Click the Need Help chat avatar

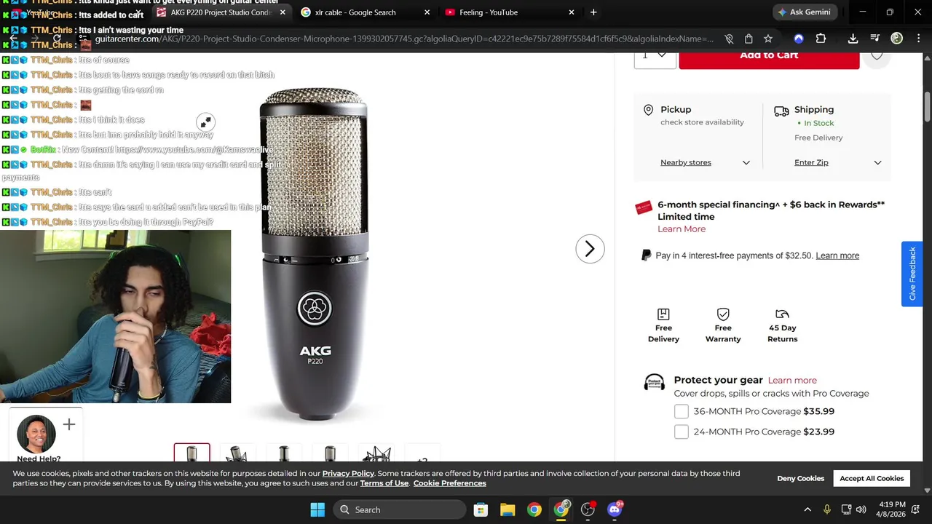[36, 434]
